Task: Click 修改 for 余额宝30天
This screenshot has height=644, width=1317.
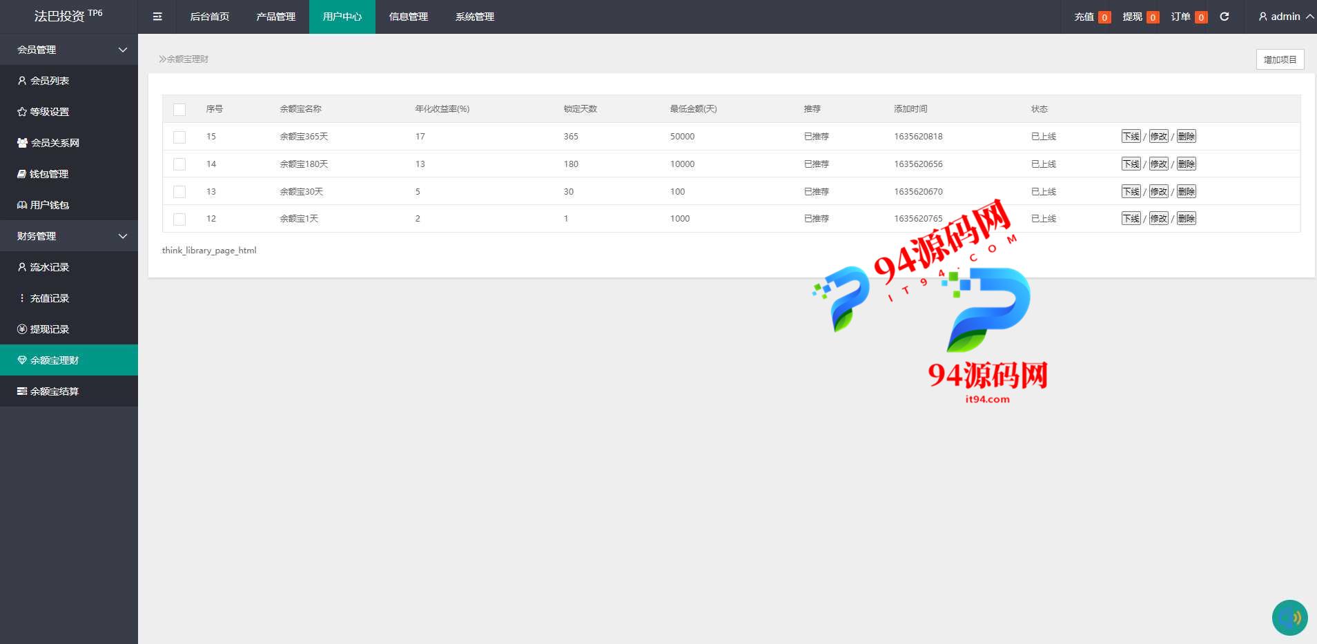Action: (x=1158, y=192)
